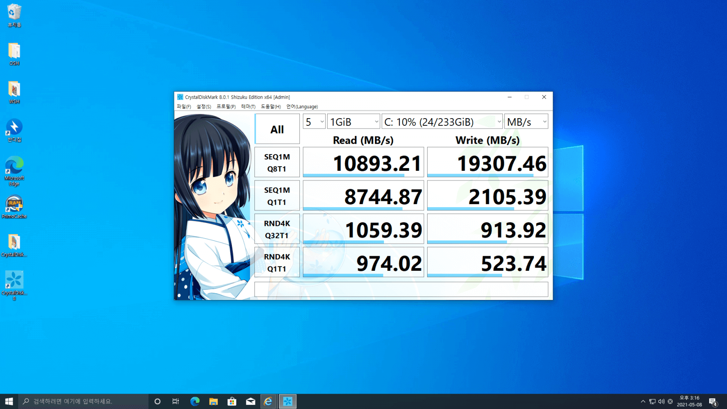
Task: Open the WSH folder on desktop
Action: [x=14, y=92]
